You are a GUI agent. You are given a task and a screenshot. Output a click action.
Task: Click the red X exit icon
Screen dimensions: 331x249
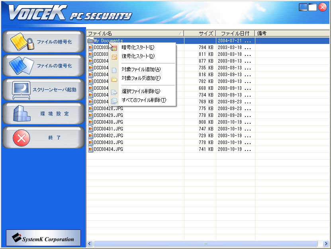click(22, 138)
